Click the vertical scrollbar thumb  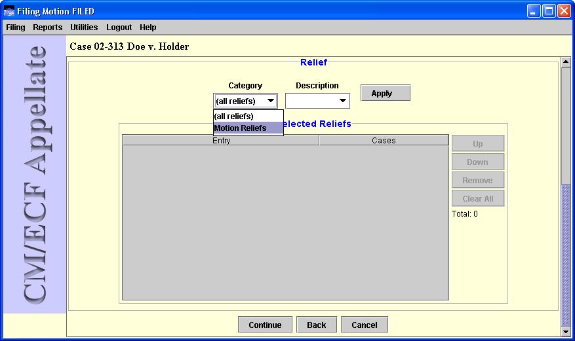tap(566, 255)
